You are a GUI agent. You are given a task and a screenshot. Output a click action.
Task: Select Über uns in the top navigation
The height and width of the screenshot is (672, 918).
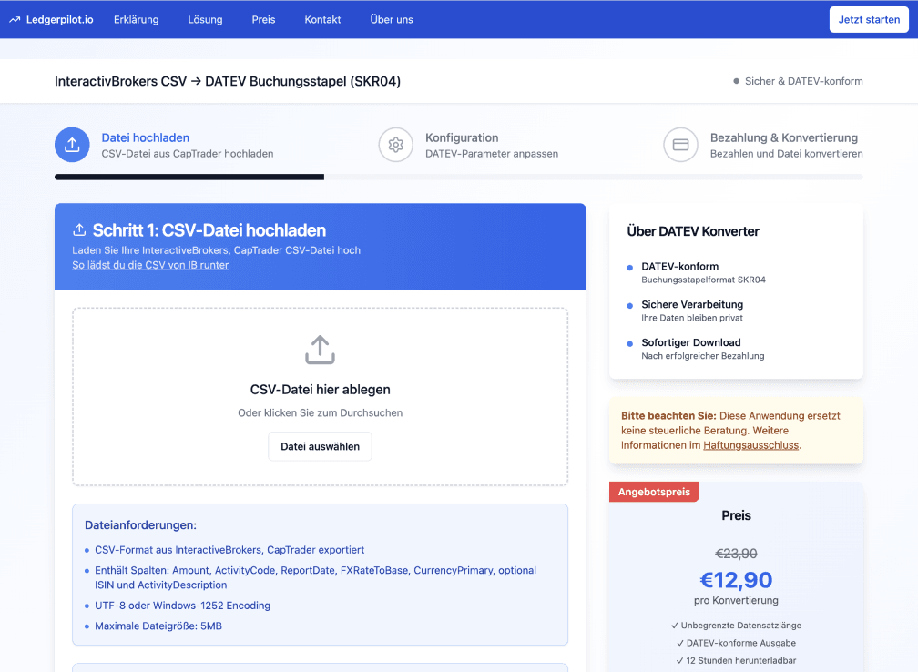click(391, 18)
